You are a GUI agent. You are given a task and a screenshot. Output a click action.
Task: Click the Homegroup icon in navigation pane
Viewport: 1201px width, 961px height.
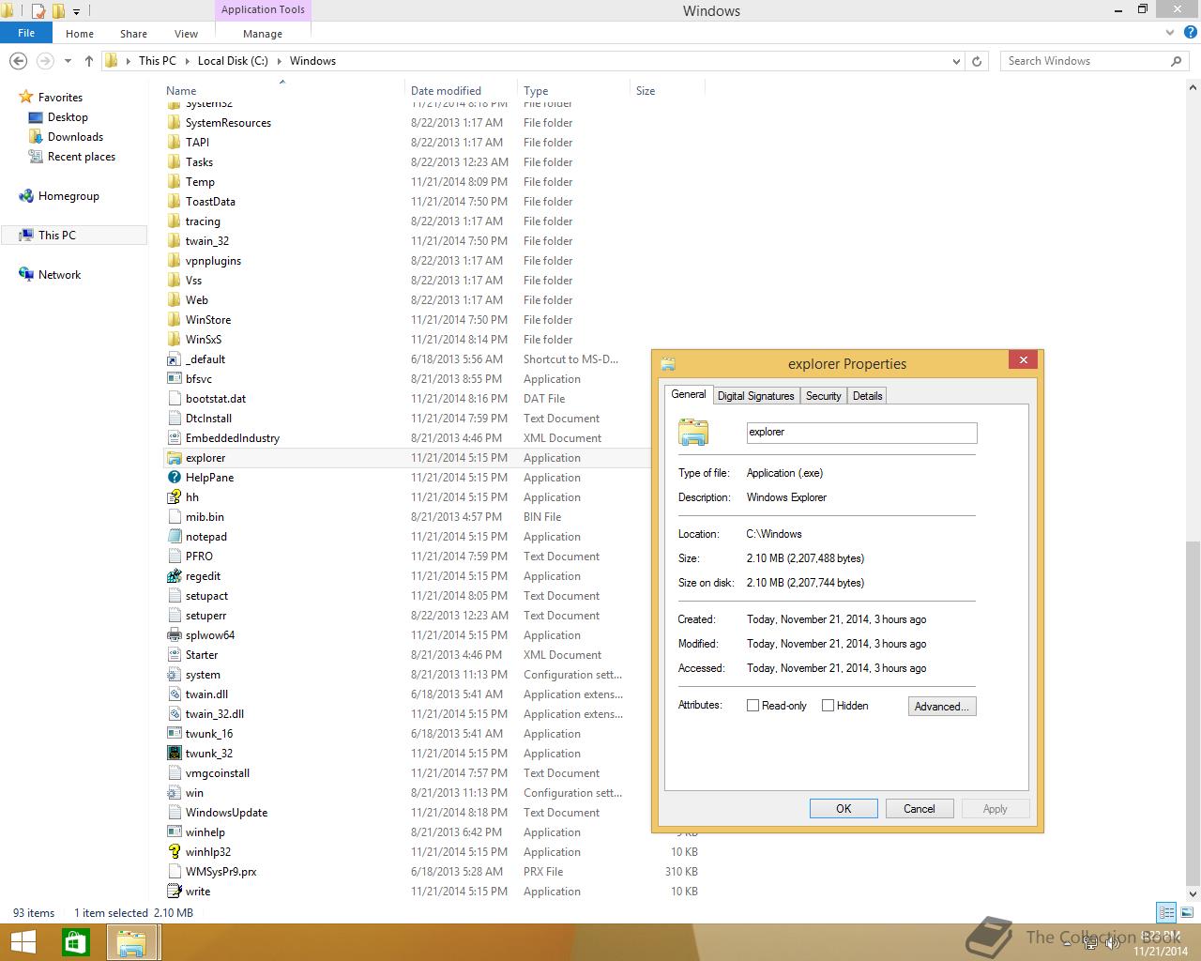[26, 196]
